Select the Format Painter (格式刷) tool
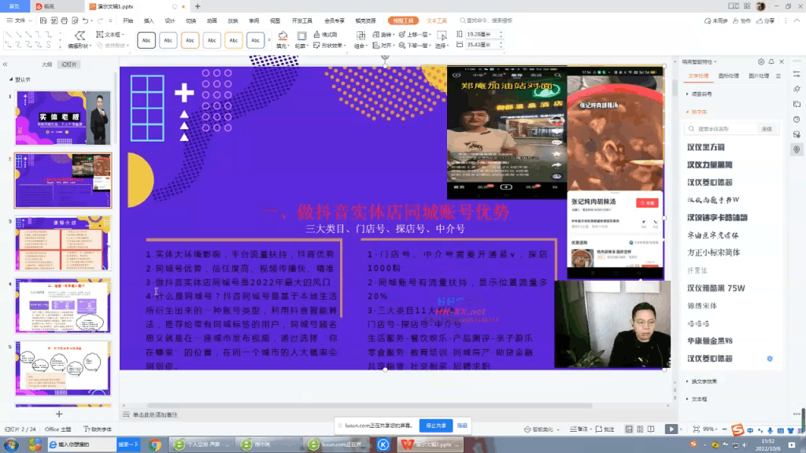806x453 pixels. point(325,35)
